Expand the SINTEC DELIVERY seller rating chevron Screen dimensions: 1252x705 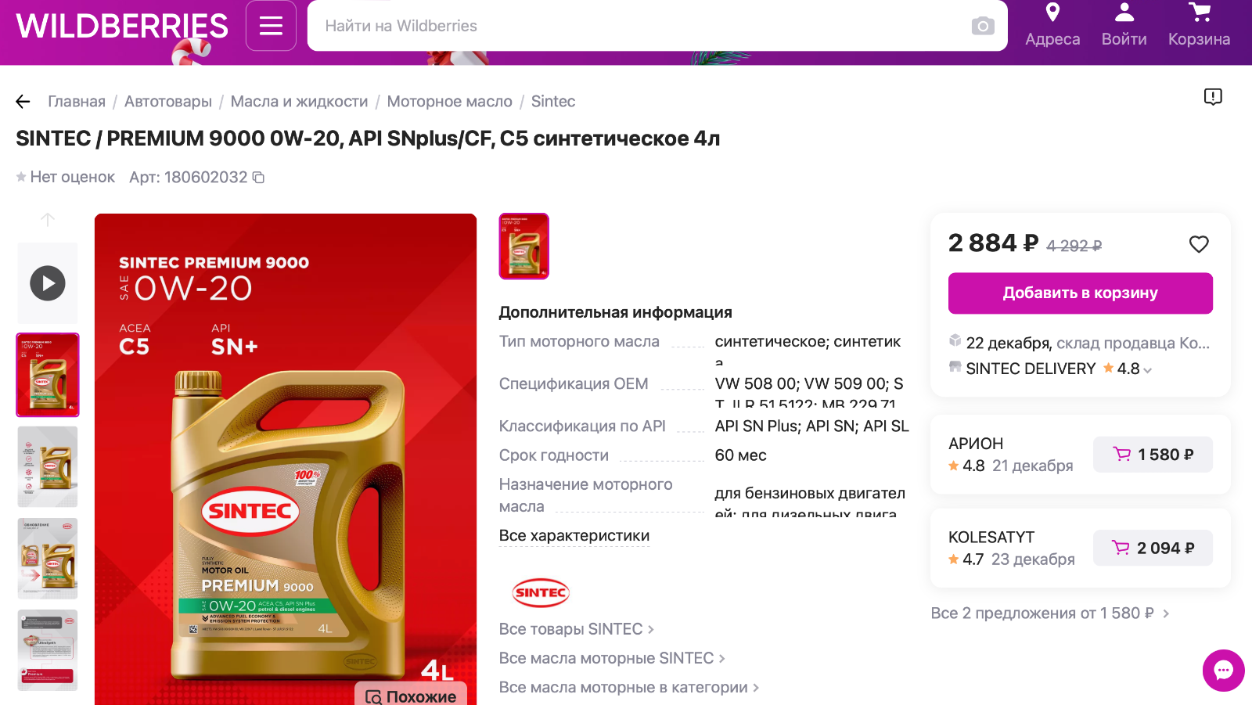pos(1147,370)
